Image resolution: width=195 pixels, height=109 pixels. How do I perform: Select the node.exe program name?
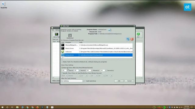tap(68, 52)
